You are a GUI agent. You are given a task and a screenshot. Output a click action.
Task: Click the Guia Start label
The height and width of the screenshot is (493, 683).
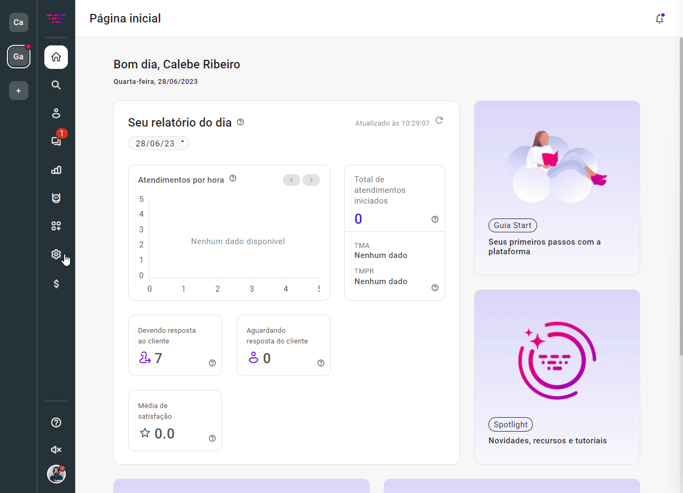[x=513, y=225]
